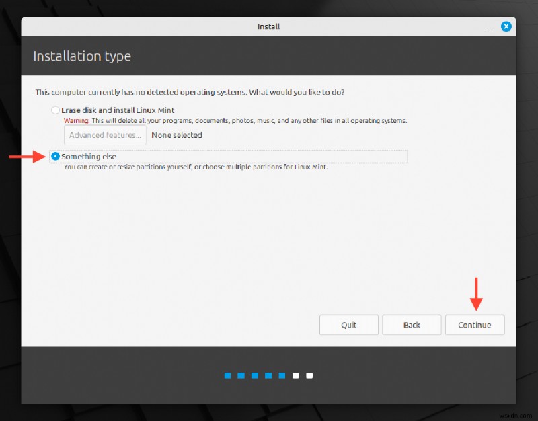Click the text about creating or resizing partitions
Image resolution: width=538 pixels, height=421 pixels.
point(196,167)
